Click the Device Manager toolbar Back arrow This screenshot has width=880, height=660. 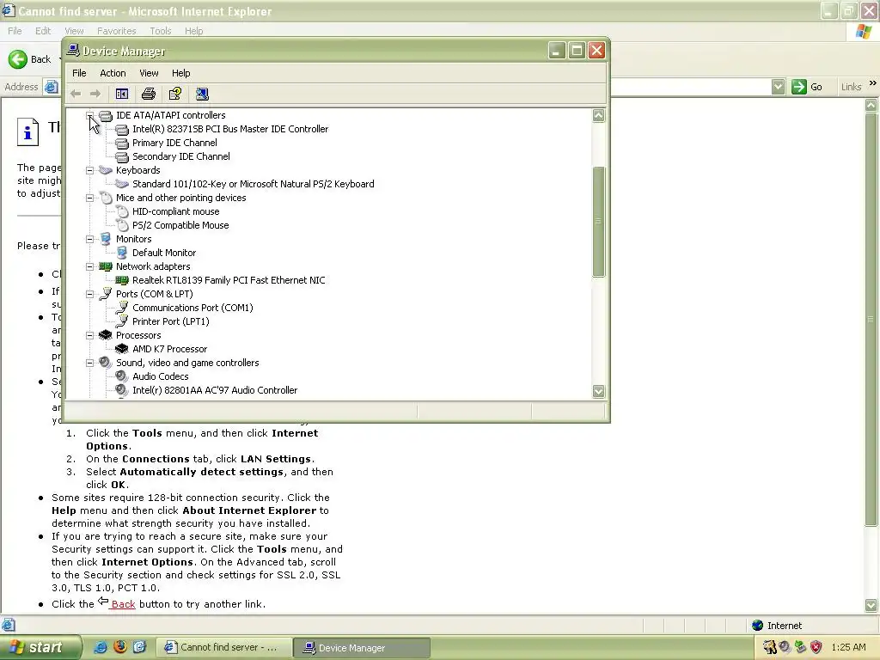76,94
